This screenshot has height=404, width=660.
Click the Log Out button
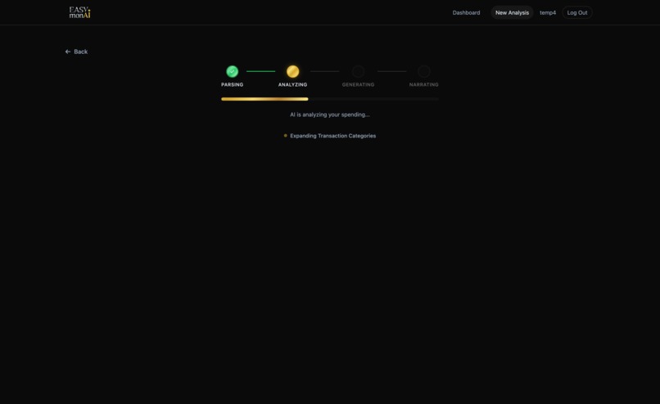click(577, 12)
